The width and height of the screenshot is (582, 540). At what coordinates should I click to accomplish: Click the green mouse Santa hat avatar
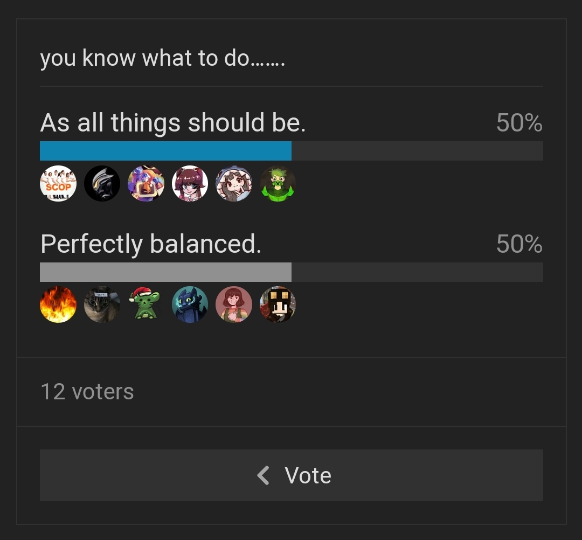[x=146, y=304]
